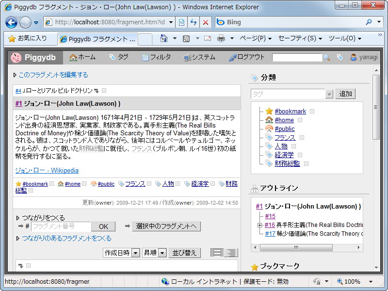Switch to list view icon
This screenshot has width=388, height=291.
pyautogui.click(x=217, y=253)
